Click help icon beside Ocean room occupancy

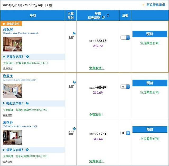point(74,82)
